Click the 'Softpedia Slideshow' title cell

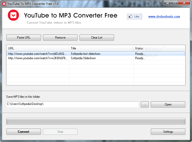(83, 58)
